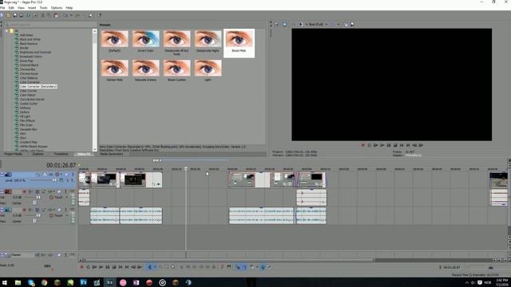Image resolution: width=511 pixels, height=287 pixels.
Task: Open the File menu
Action: 2,7
